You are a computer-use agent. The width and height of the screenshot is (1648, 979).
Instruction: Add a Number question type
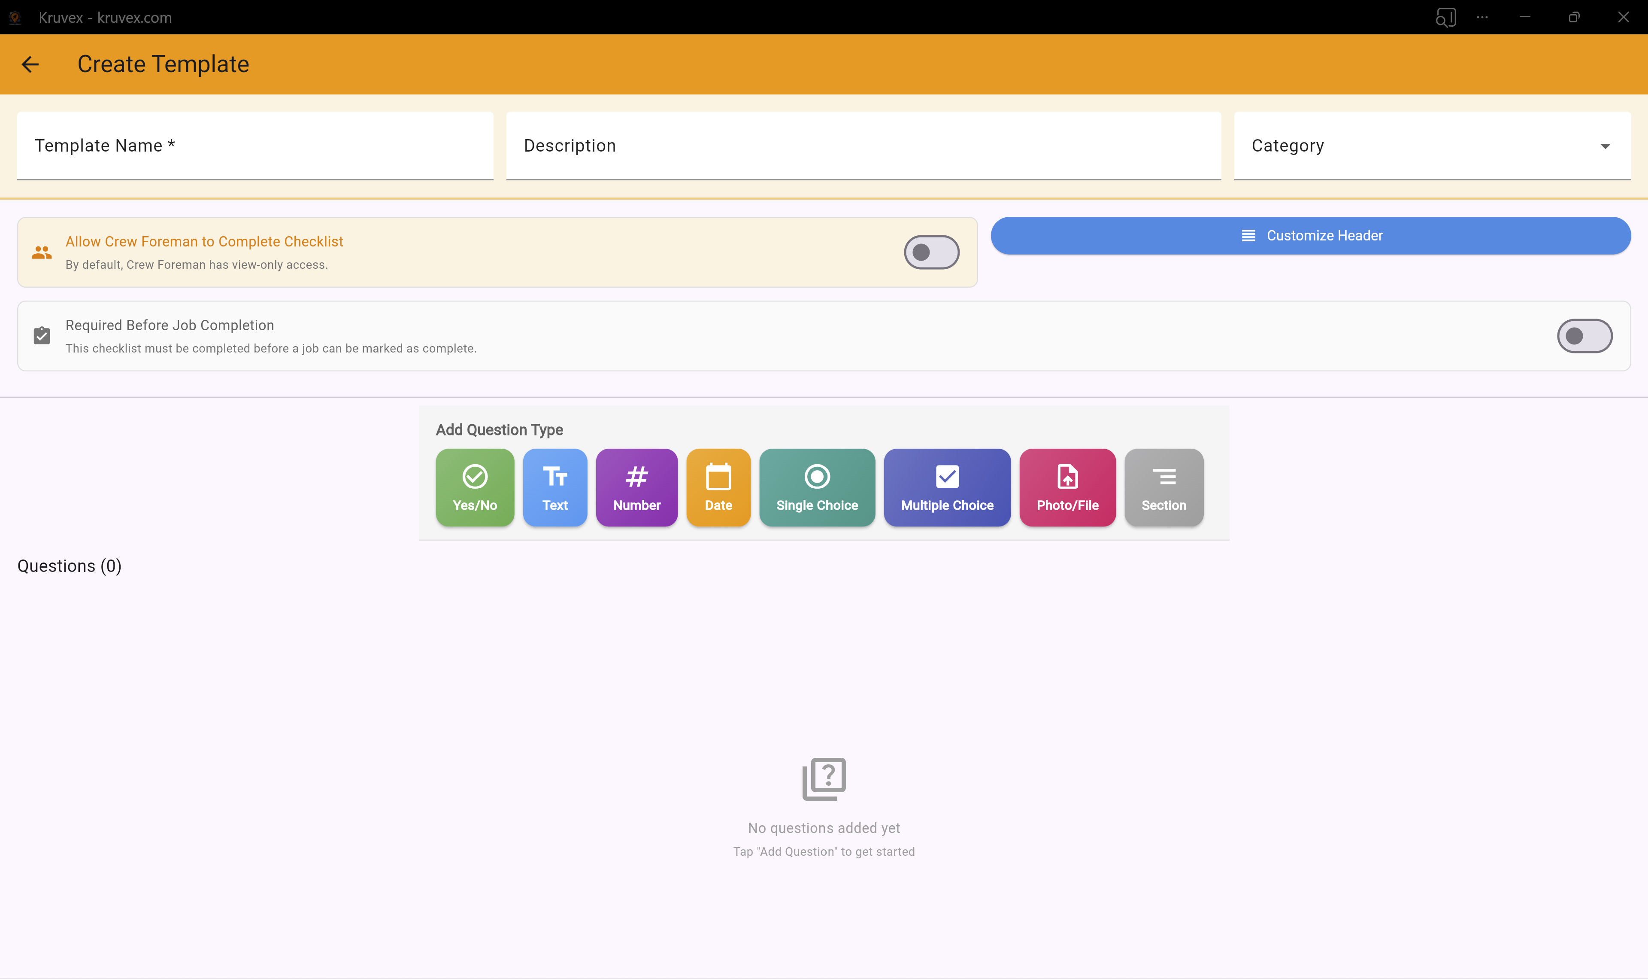point(636,487)
